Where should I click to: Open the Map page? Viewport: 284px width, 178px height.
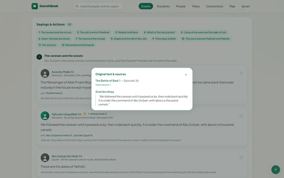(232, 6)
